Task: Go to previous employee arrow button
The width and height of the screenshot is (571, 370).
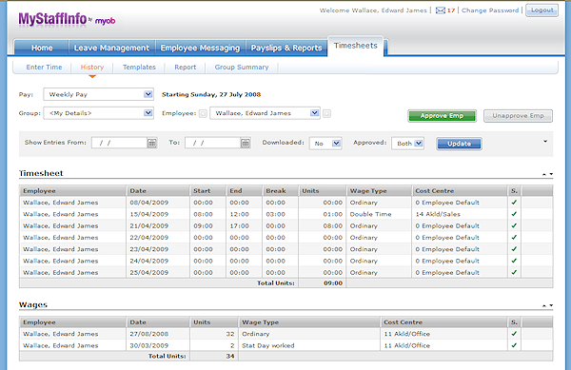Action: pyautogui.click(x=204, y=113)
